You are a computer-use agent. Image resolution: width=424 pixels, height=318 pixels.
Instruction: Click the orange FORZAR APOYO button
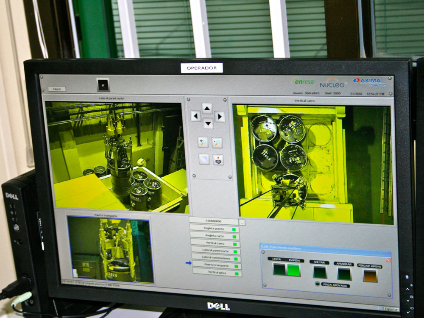370,276
